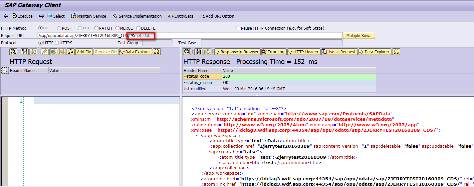Collapse the app:service XML node
Image resolution: width=474 pixels, height=187 pixels.
(188, 114)
